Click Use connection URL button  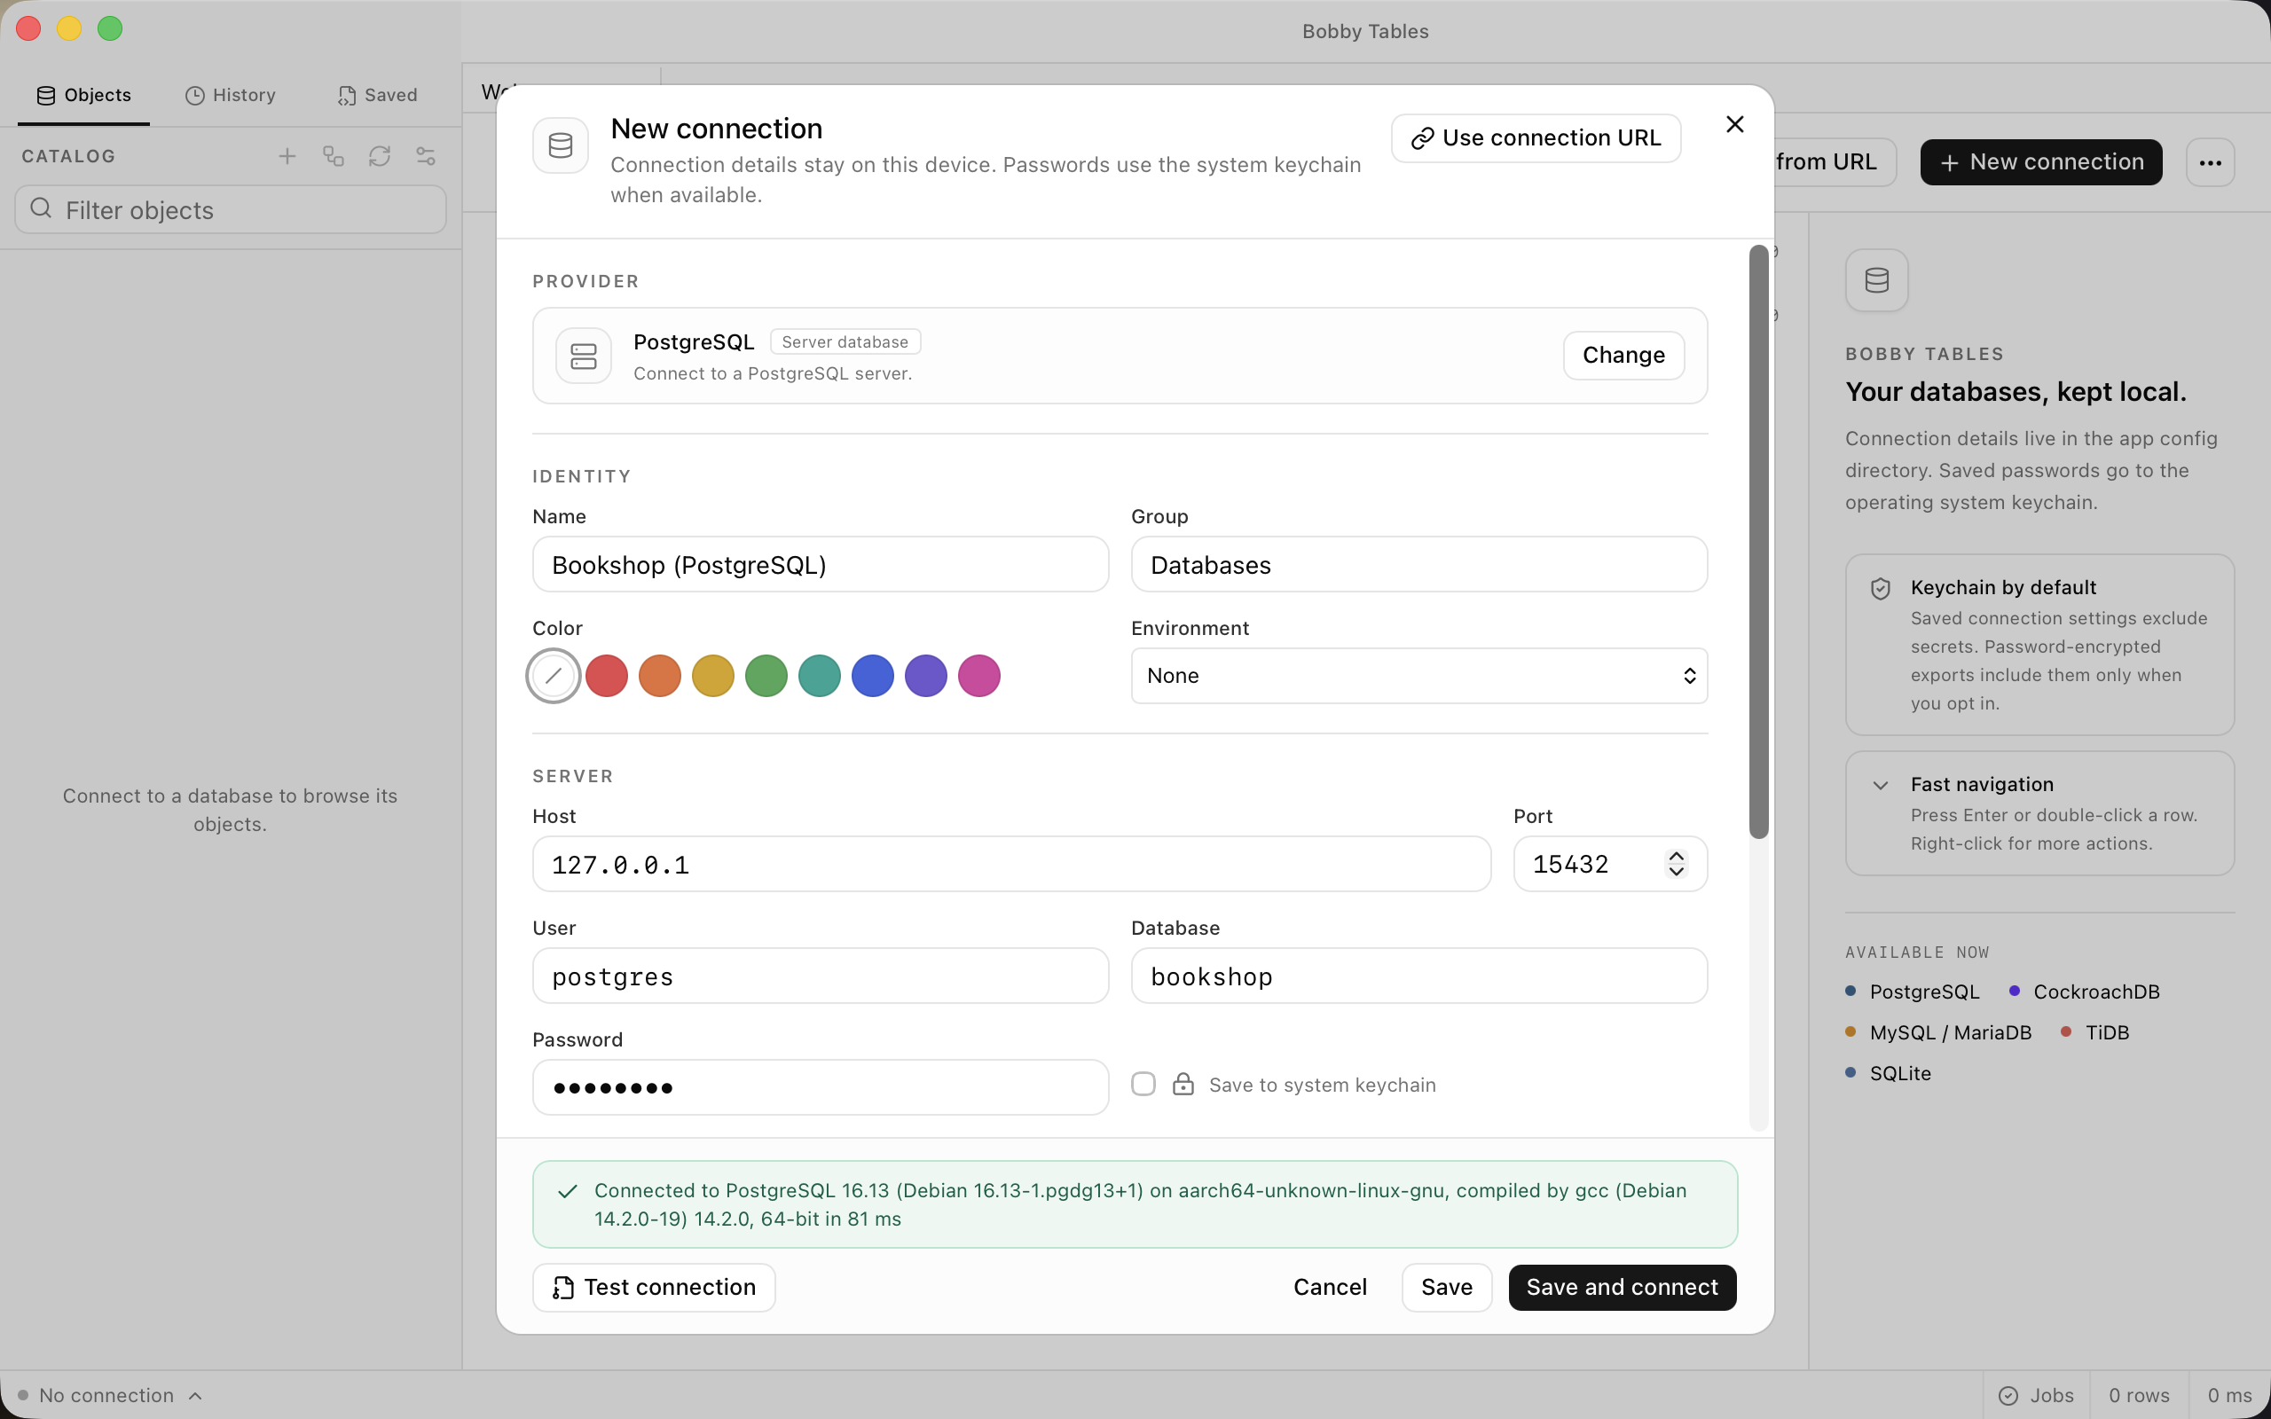(1536, 138)
